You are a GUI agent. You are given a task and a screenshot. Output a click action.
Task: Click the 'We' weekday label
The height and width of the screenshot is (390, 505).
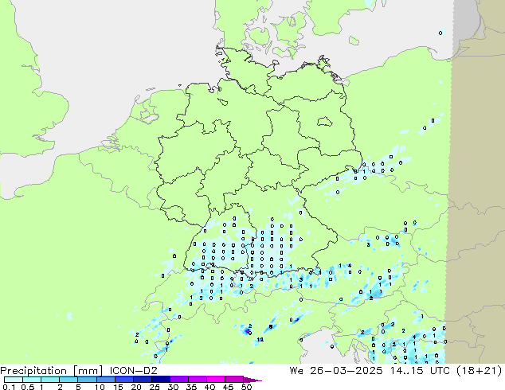click(296, 371)
